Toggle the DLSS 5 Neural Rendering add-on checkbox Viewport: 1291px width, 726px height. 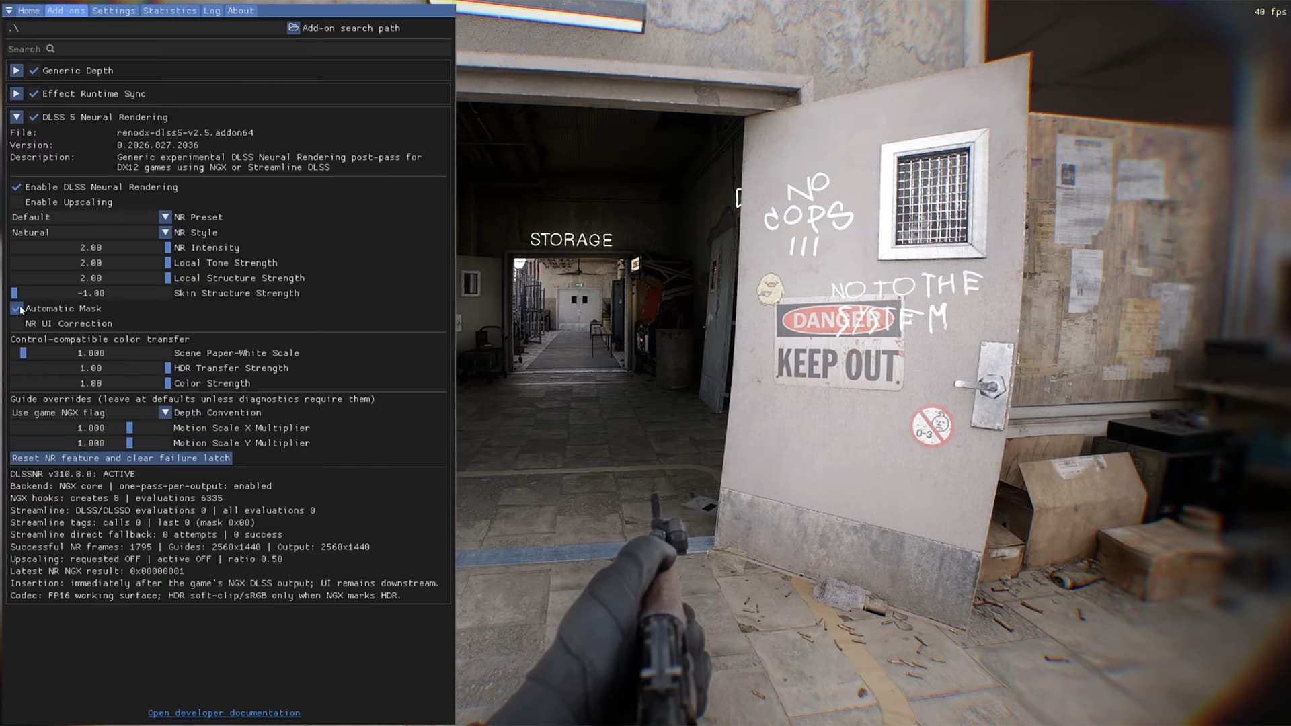point(34,117)
